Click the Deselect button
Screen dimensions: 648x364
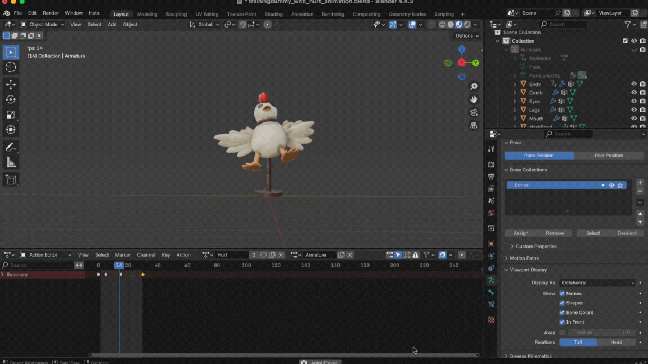coord(627,233)
